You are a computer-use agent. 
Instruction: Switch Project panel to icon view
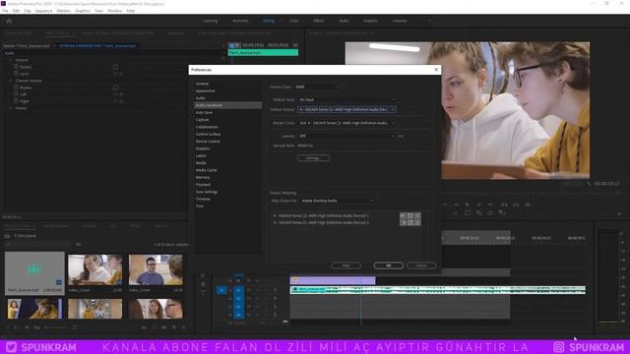click(27, 327)
